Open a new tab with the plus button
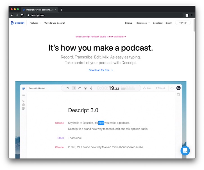This screenshot has width=204, height=170. point(62,10)
